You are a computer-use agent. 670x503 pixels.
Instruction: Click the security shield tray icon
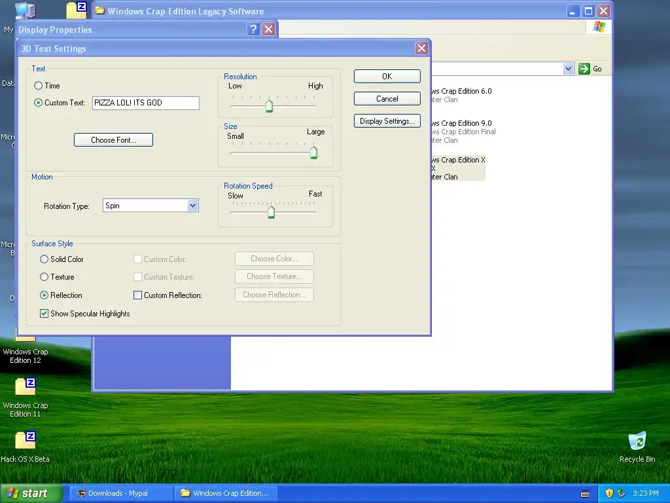tap(609, 493)
